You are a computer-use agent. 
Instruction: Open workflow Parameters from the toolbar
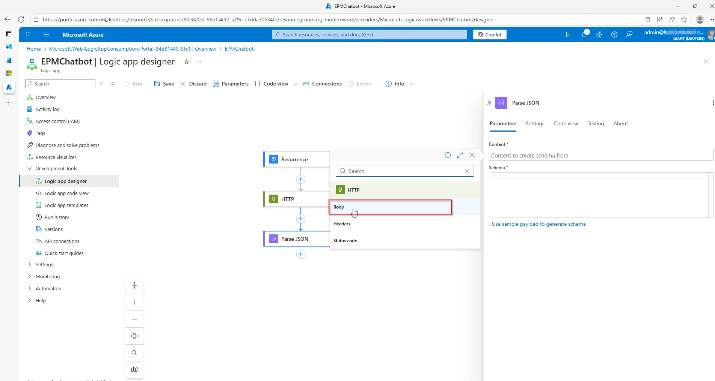pyautogui.click(x=231, y=84)
